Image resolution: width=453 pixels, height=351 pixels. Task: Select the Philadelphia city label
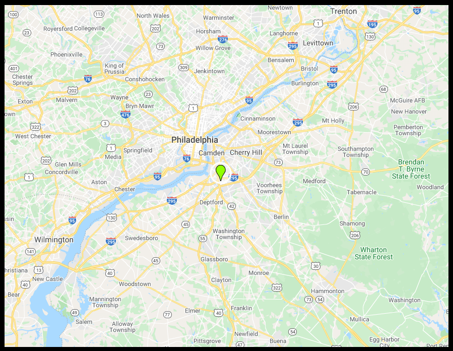point(195,140)
